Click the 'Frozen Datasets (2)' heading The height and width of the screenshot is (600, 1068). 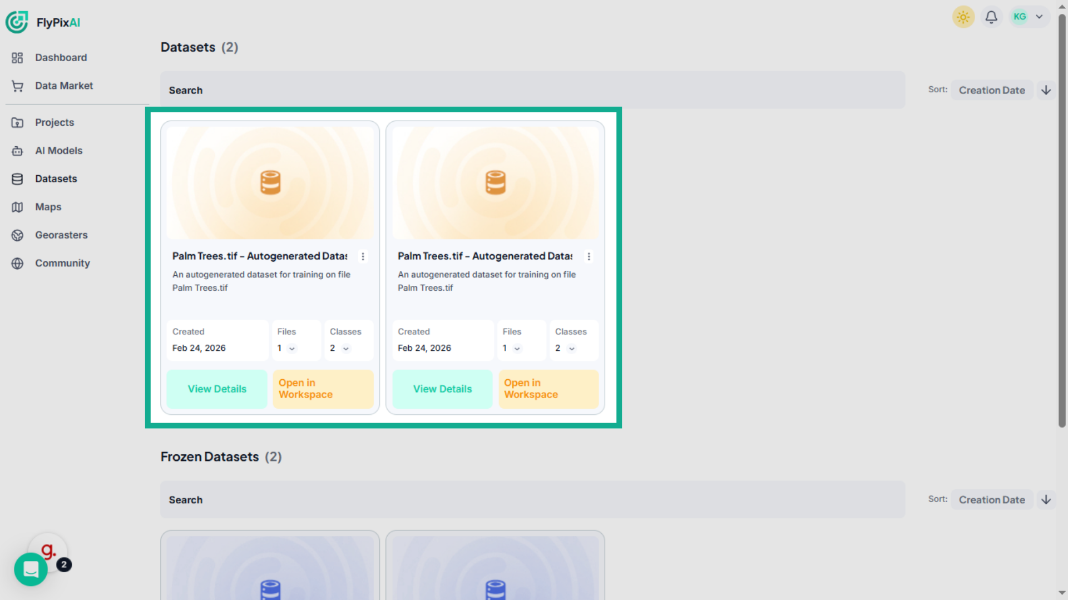[x=221, y=457]
